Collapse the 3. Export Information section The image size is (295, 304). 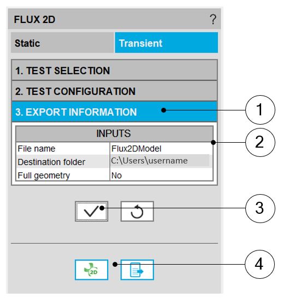click(114, 112)
